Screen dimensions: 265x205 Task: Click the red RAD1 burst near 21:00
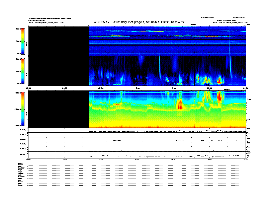pos(219,81)
